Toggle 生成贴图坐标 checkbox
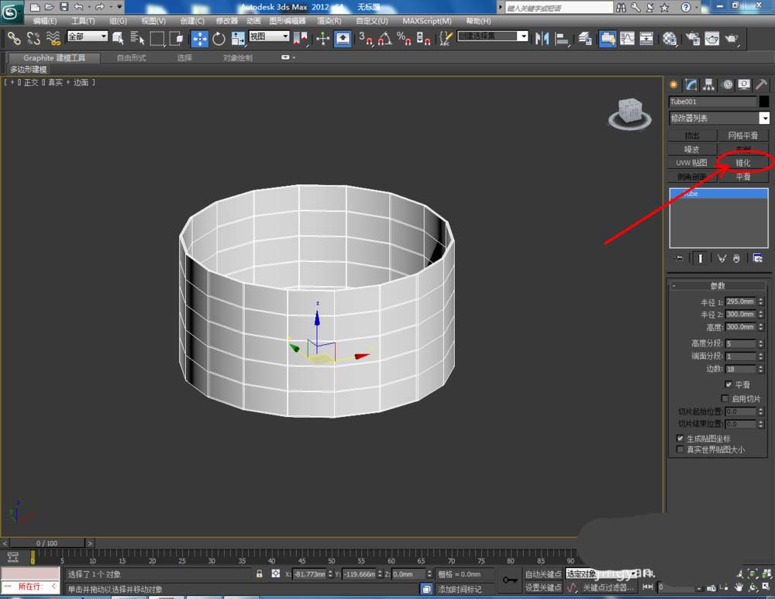This screenshot has width=775, height=599. (x=680, y=439)
